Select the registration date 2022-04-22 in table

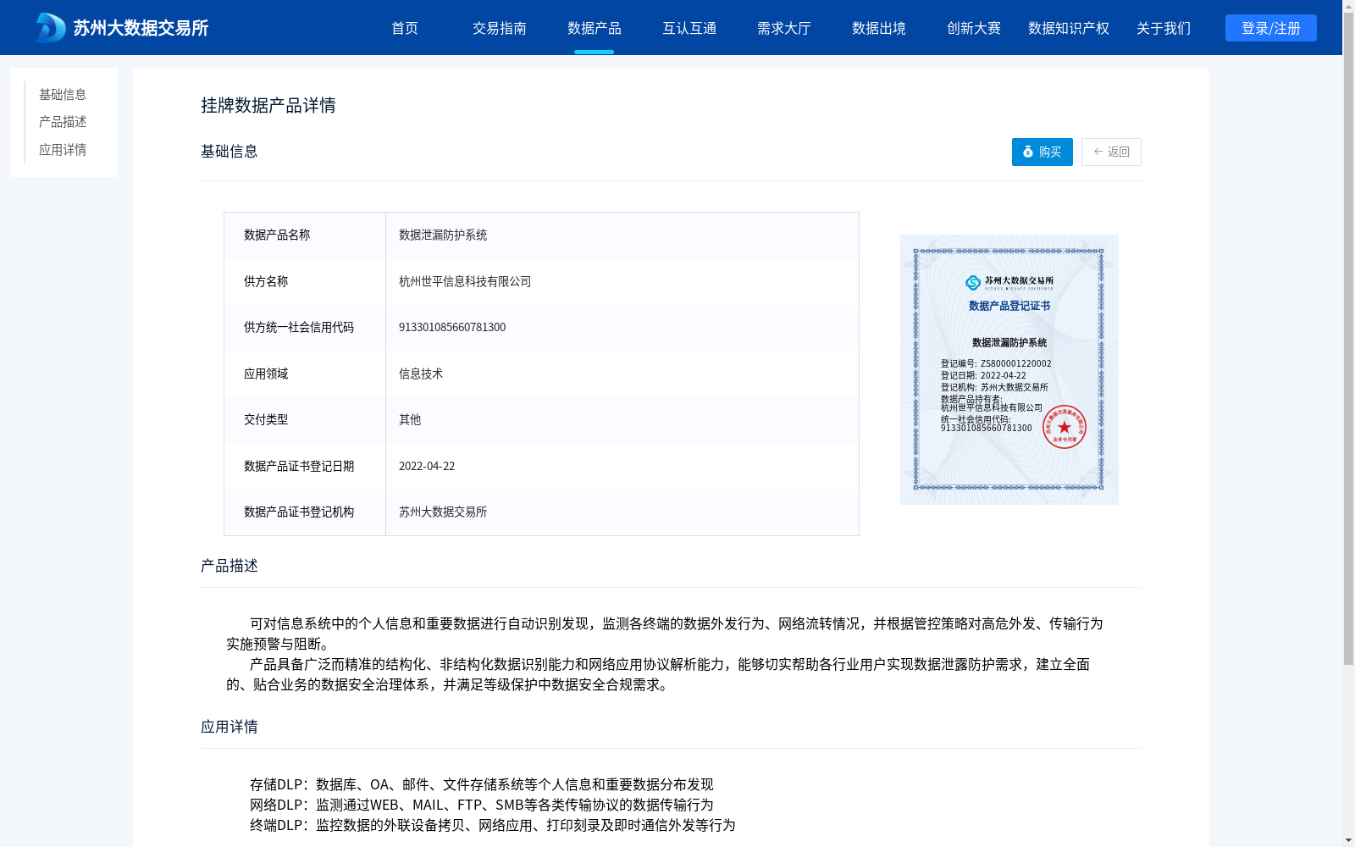pyautogui.click(x=427, y=466)
